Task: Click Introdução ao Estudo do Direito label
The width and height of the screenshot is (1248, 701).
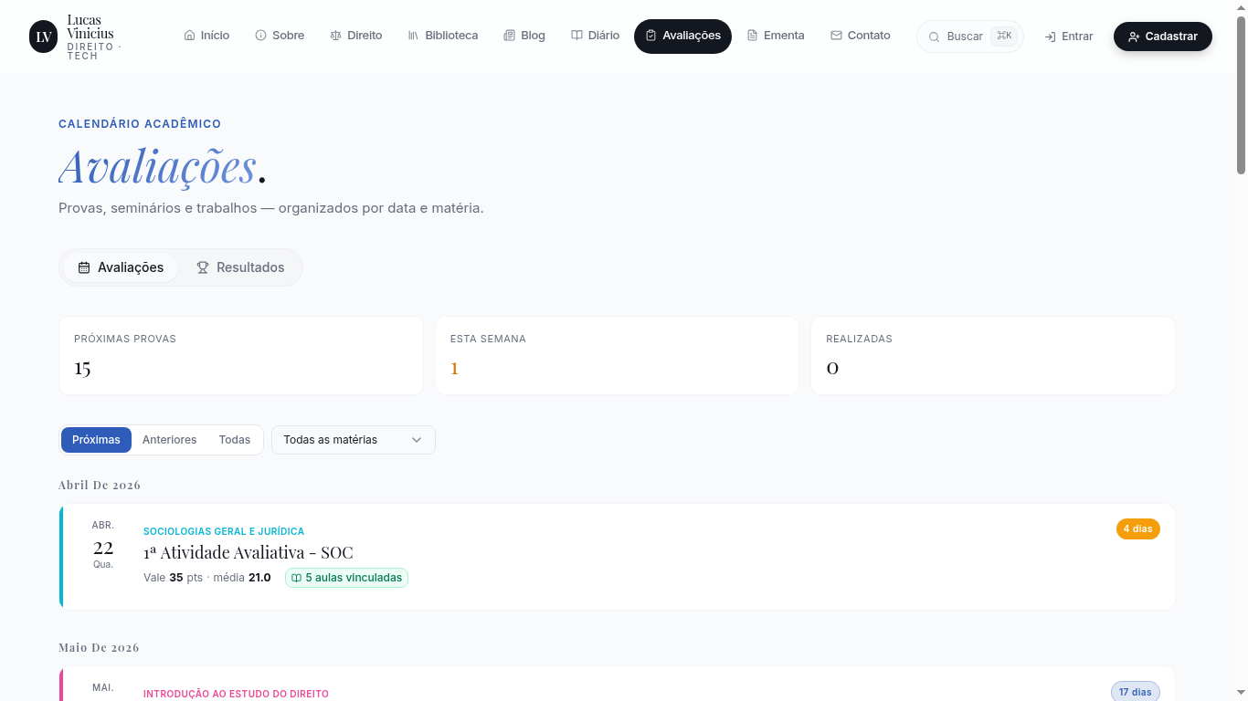Action: point(236,694)
